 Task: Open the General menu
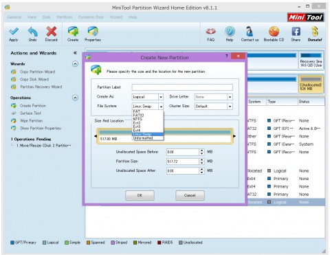point(14,17)
